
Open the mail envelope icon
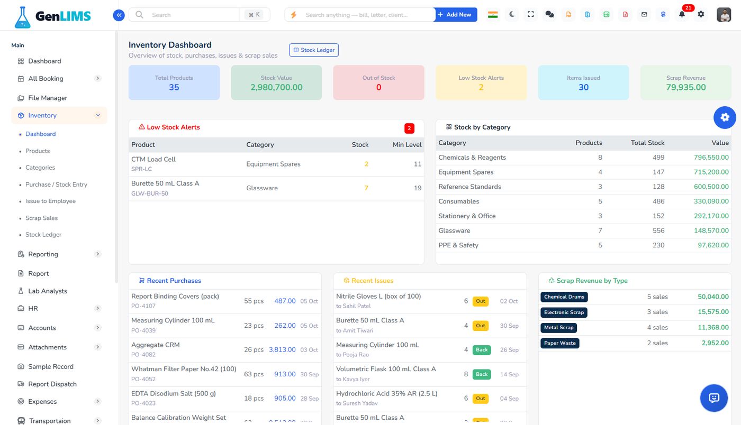pos(644,15)
